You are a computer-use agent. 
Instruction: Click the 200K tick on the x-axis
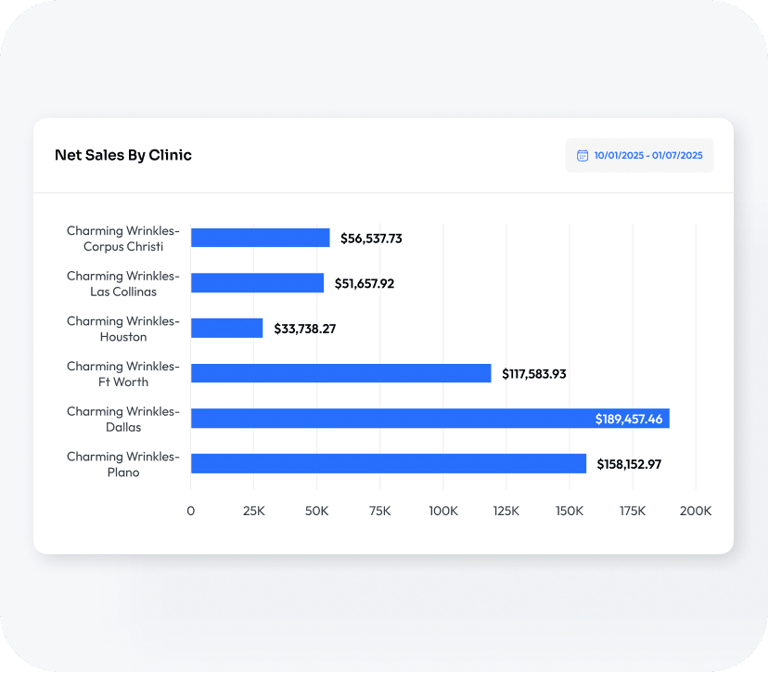[695, 511]
